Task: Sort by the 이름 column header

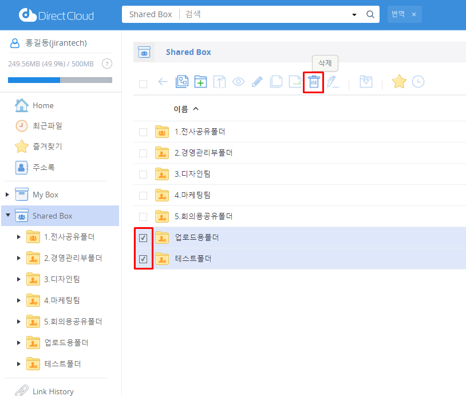Action: click(181, 109)
